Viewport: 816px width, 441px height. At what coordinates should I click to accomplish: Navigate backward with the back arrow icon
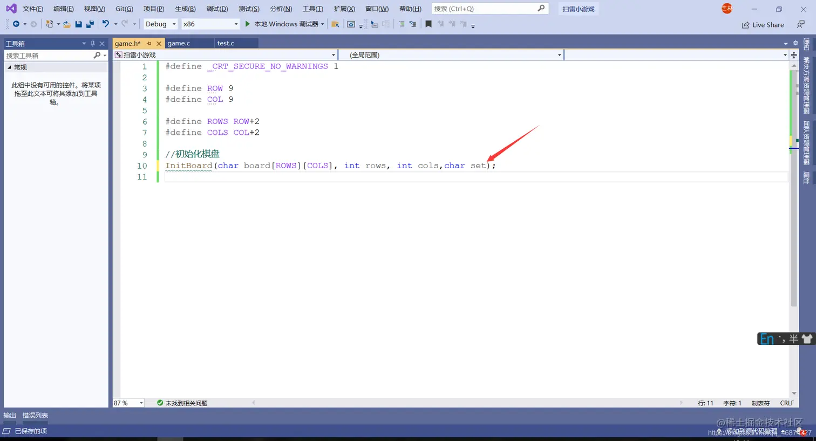click(16, 24)
